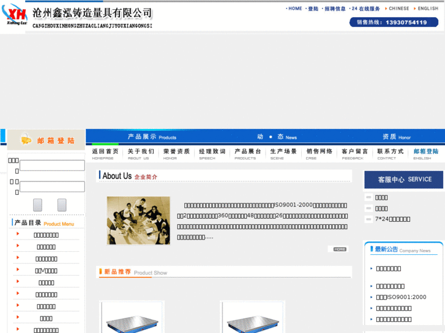Select the 产品展示 Products tab
445x333 pixels.
pos(152,137)
